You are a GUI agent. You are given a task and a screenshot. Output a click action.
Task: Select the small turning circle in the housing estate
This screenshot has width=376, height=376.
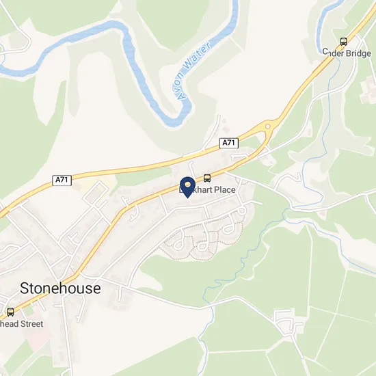point(241,211)
